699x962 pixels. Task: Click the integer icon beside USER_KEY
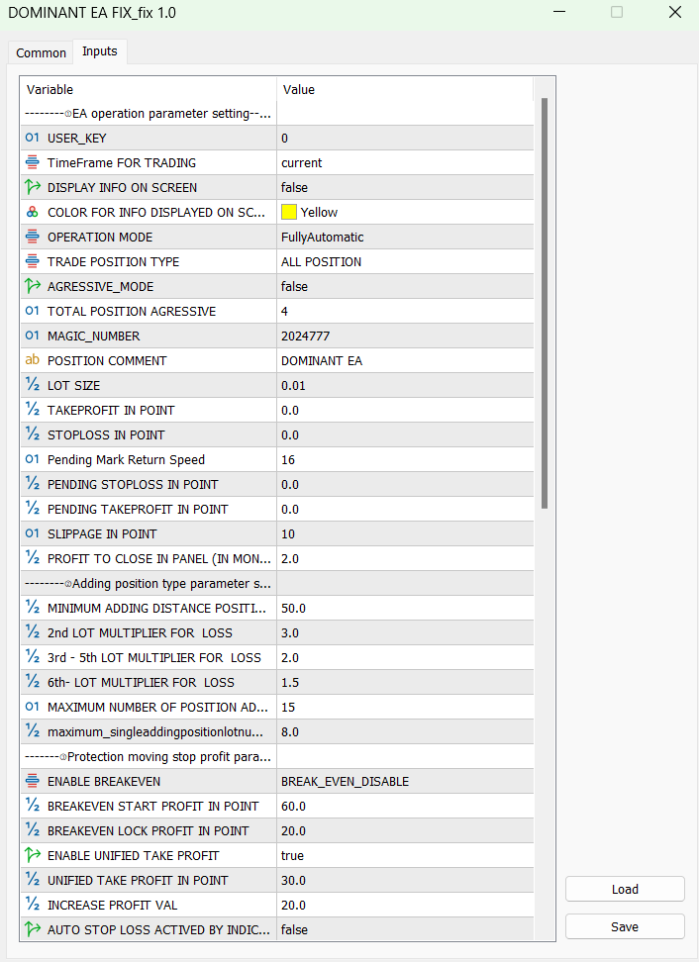(x=32, y=138)
